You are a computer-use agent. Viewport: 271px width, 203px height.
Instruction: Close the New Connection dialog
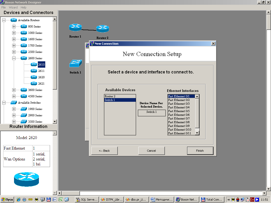[x=213, y=44]
